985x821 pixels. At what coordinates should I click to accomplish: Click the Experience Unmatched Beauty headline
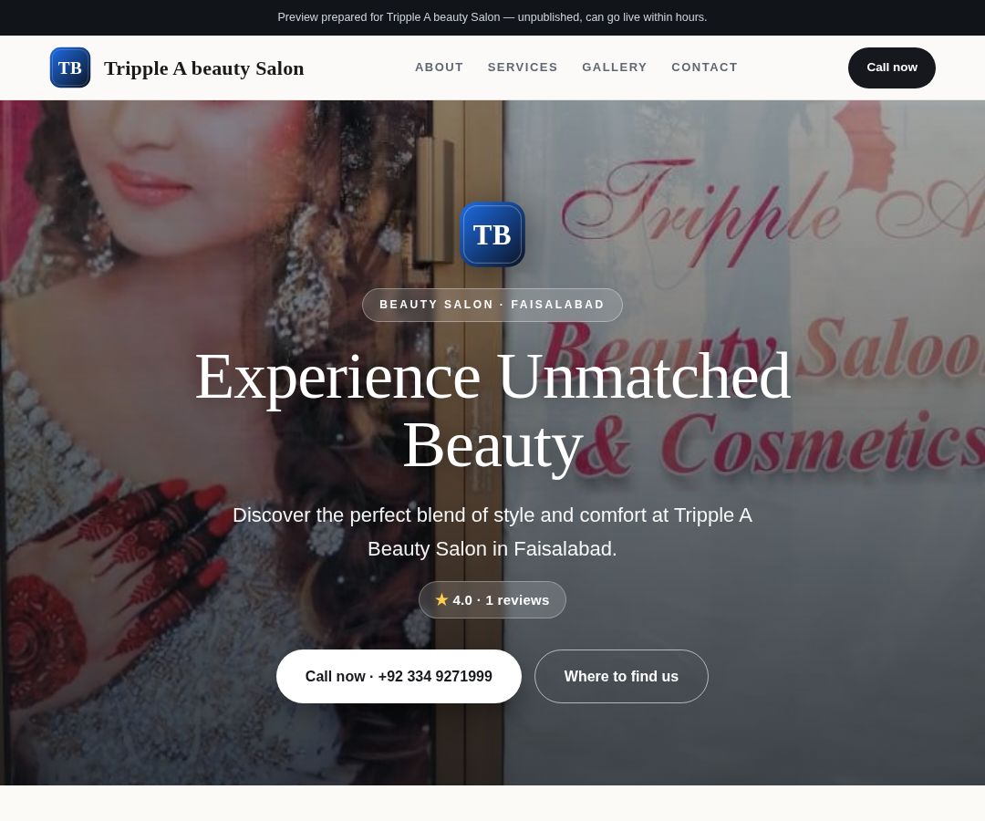[x=493, y=410]
